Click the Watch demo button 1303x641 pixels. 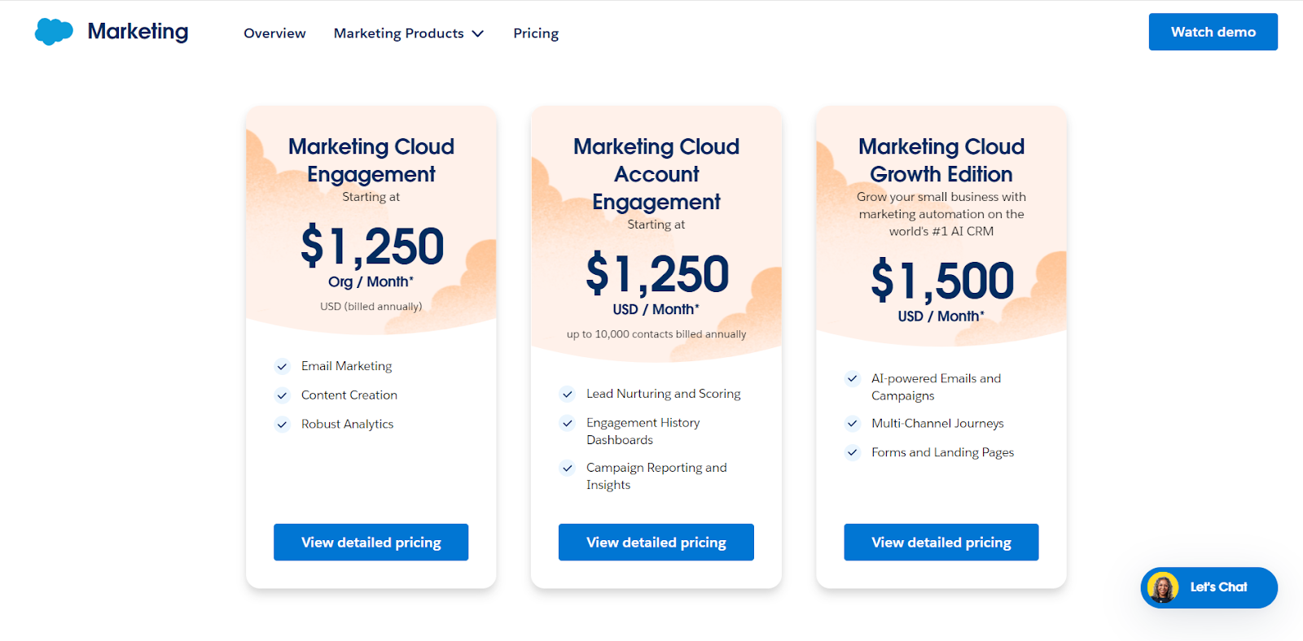[1213, 32]
